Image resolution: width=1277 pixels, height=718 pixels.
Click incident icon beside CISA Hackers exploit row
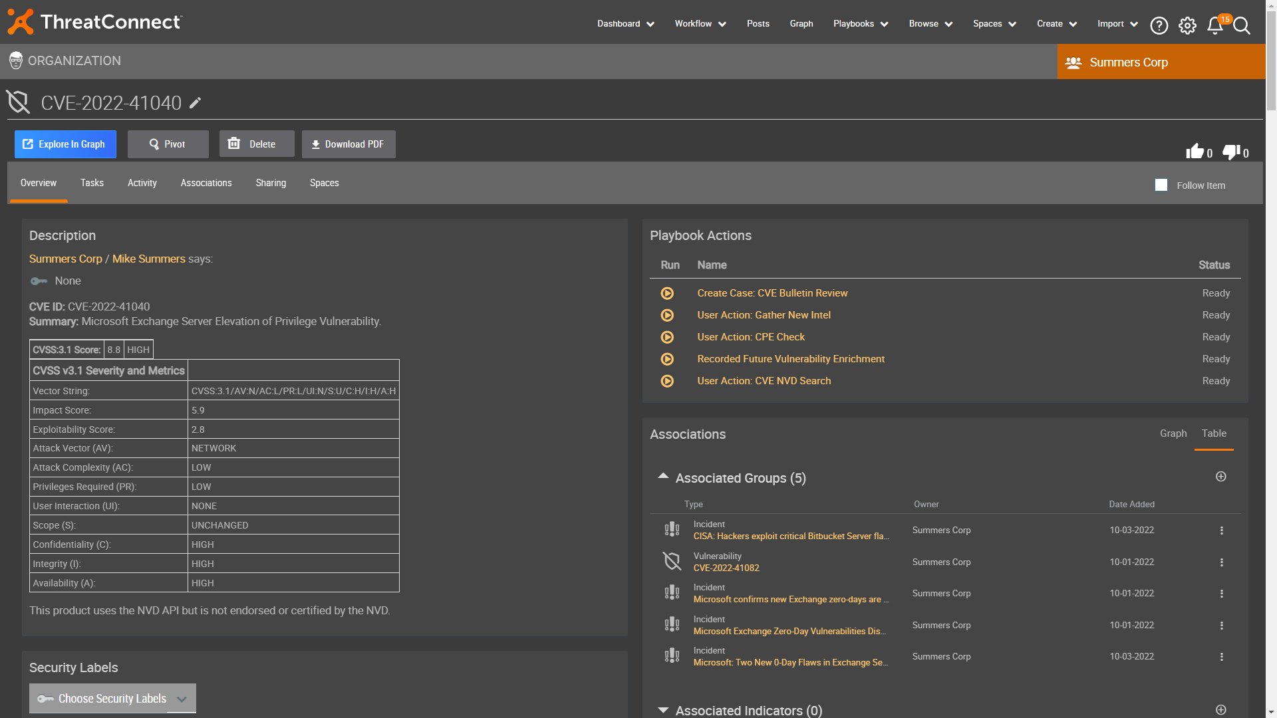pos(672,530)
